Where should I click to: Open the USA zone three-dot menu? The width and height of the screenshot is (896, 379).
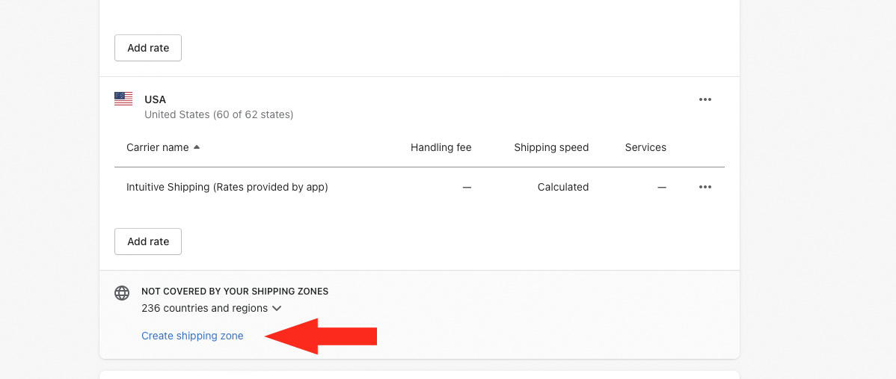click(705, 99)
